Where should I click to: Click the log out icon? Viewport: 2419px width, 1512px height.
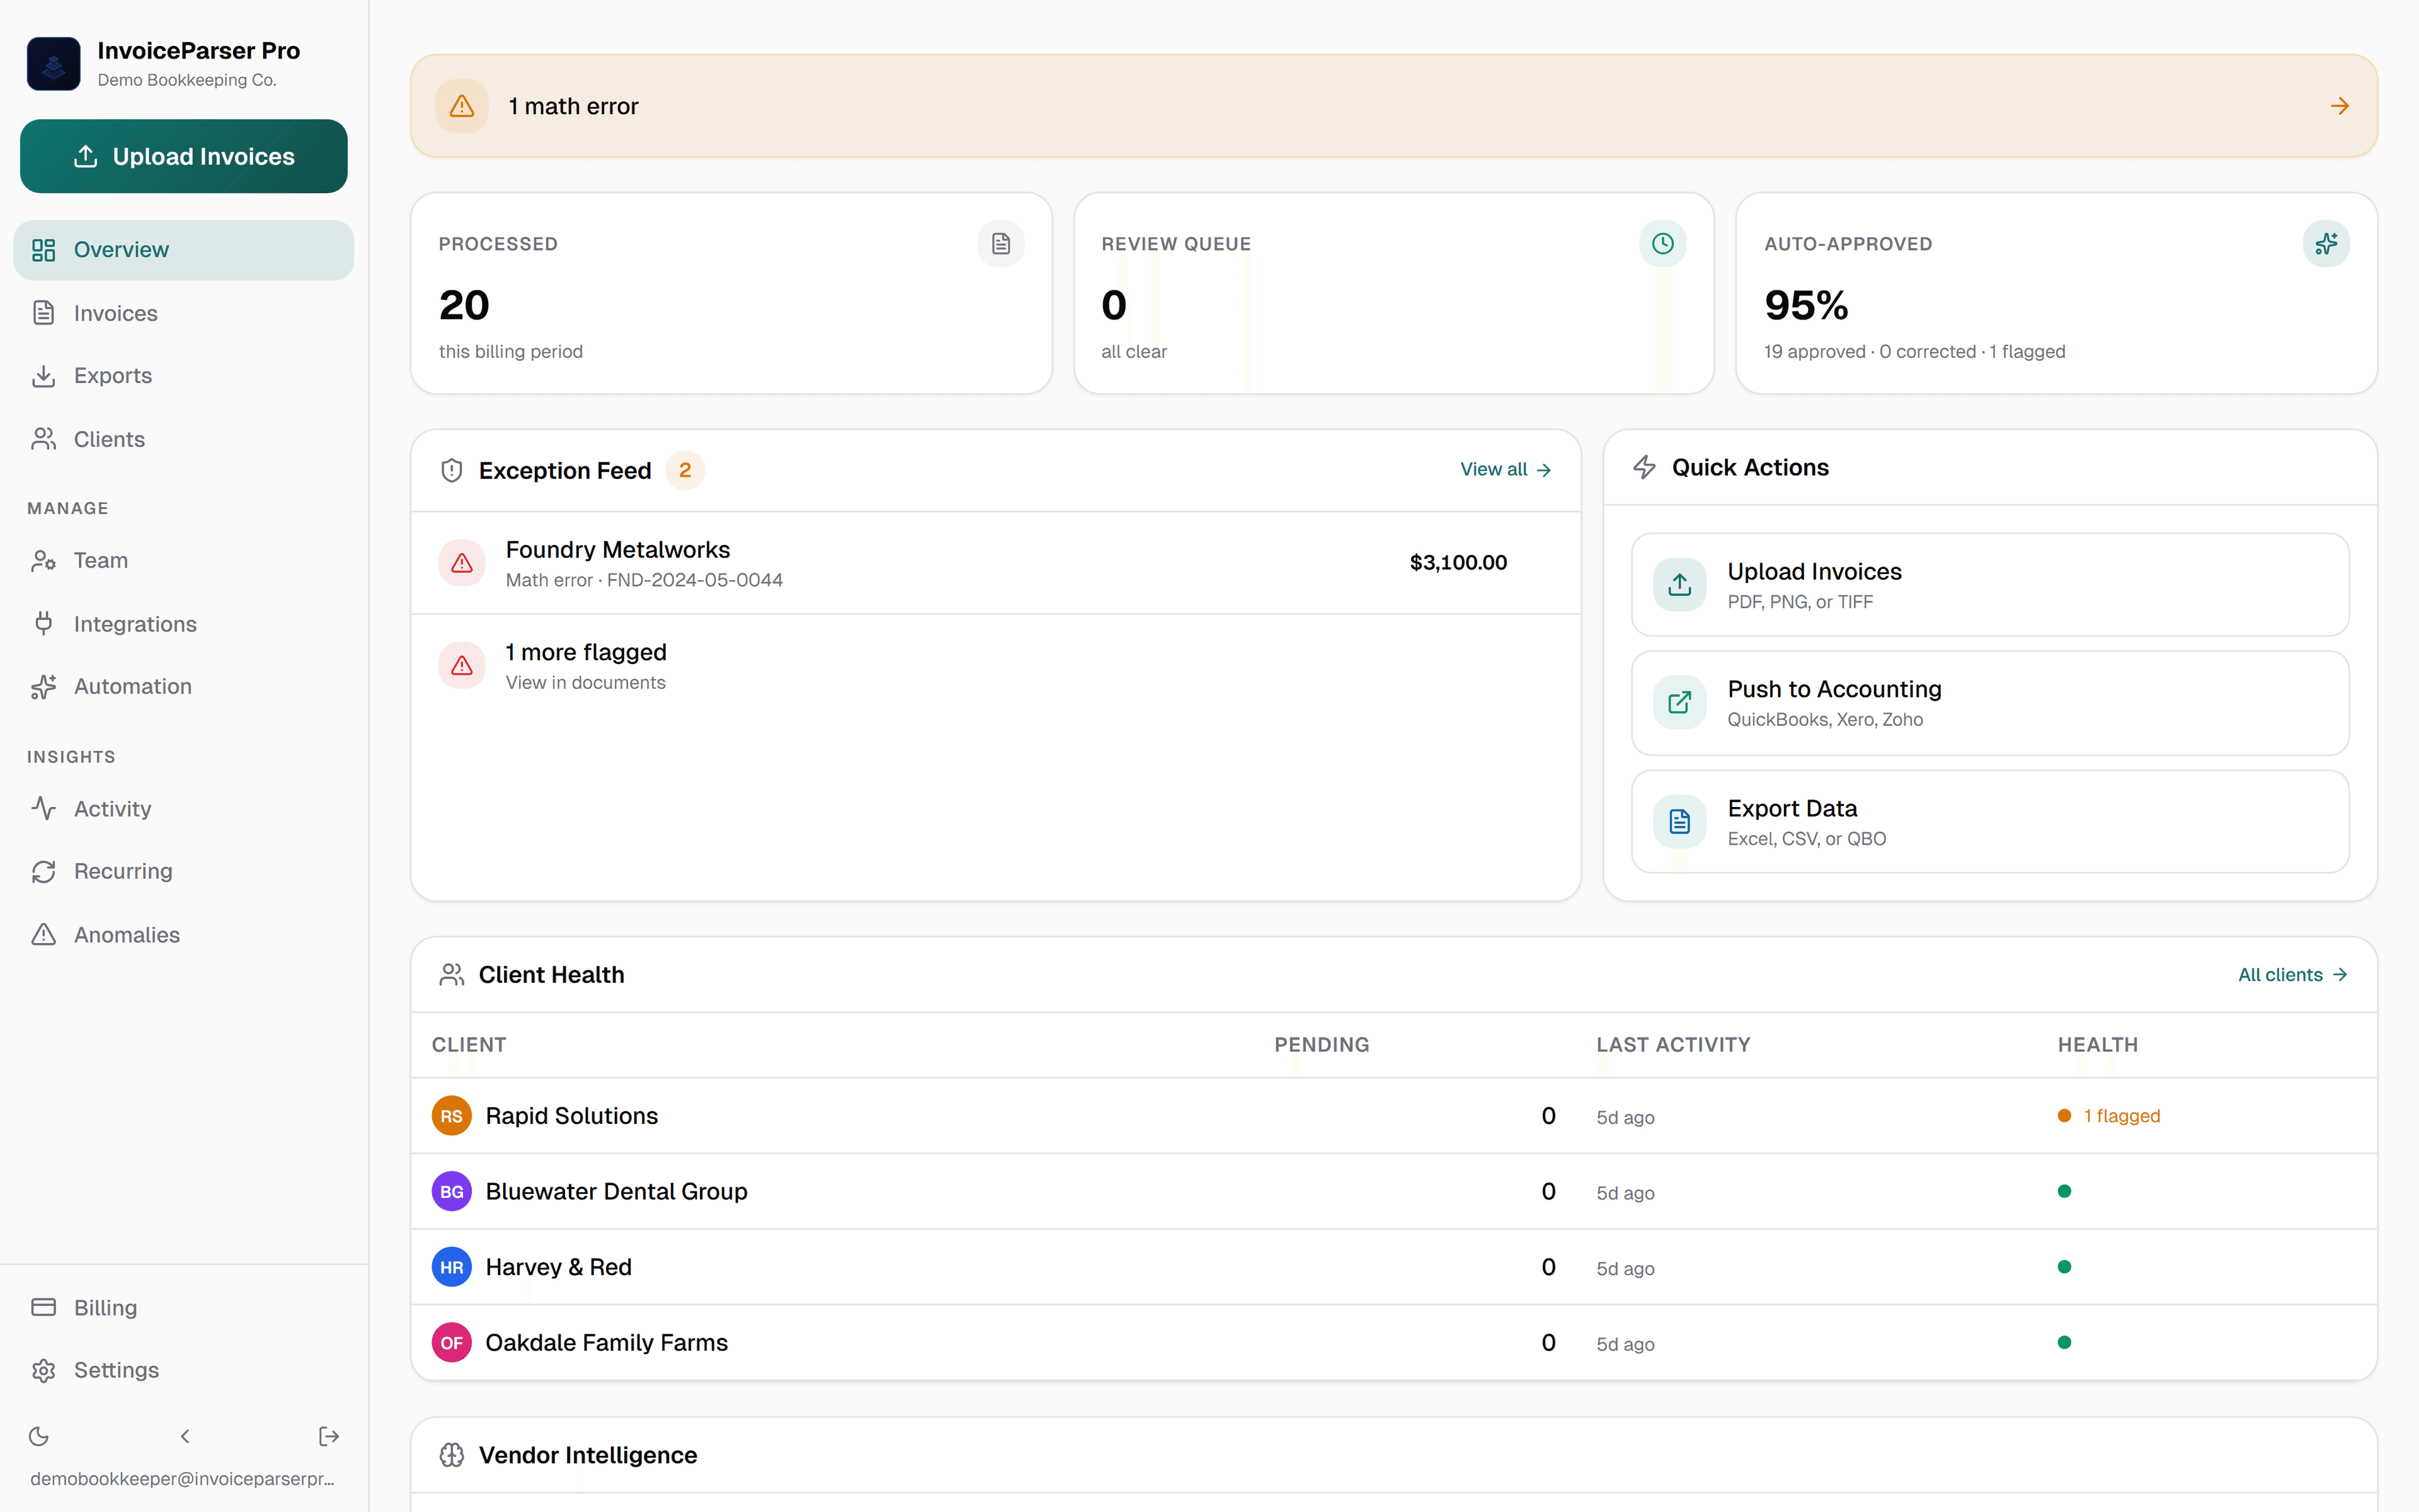click(x=329, y=1436)
